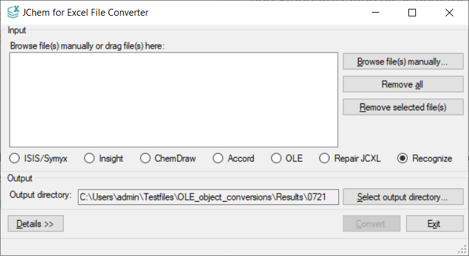
Task: Expand the Details section
Action: pyautogui.click(x=35, y=224)
